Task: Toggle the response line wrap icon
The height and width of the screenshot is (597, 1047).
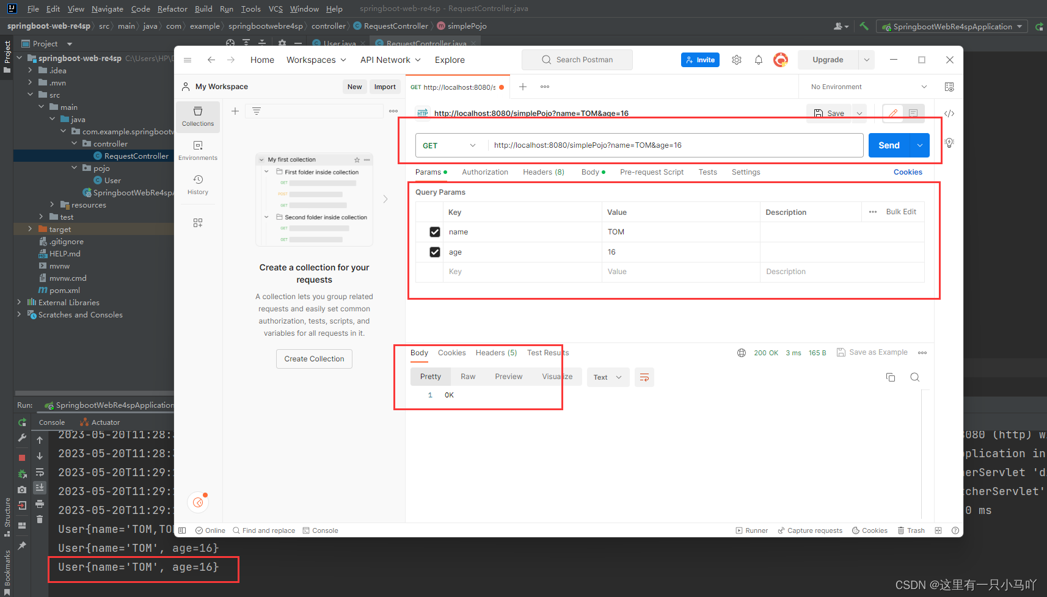Action: (x=644, y=377)
